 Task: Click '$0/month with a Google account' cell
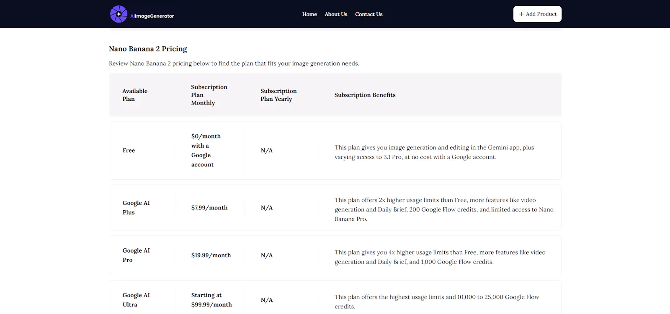coord(206,151)
